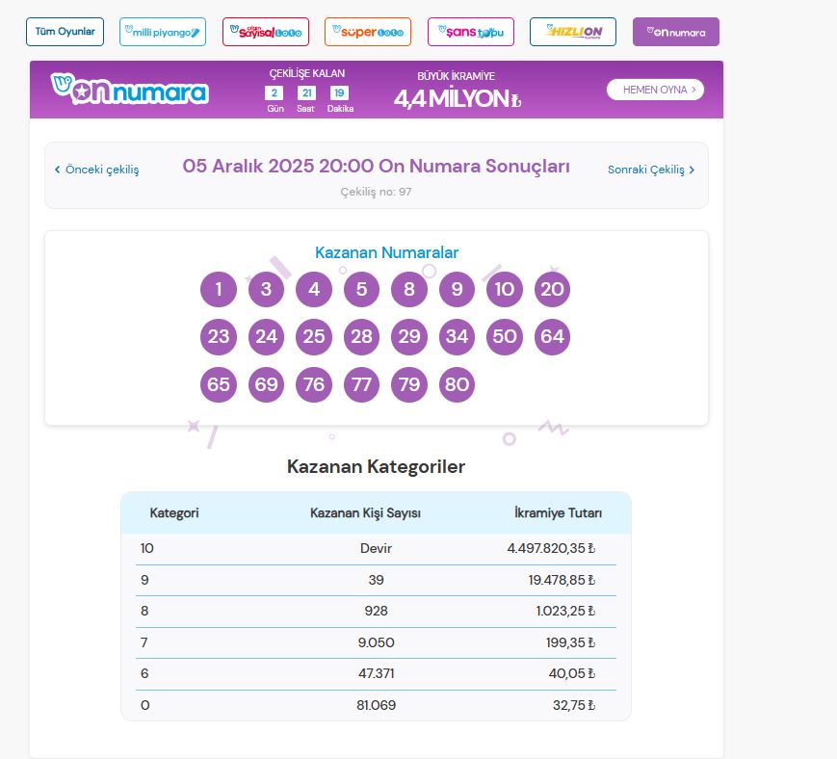837x759 pixels.
Task: Expand the next draw via the right chevron
Action: (x=693, y=168)
